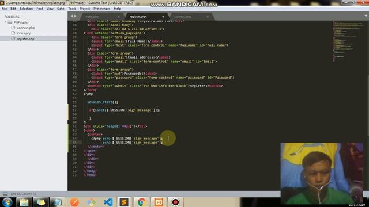Open the Help menu
This screenshot has height=207, width=369.
[x=117, y=9]
